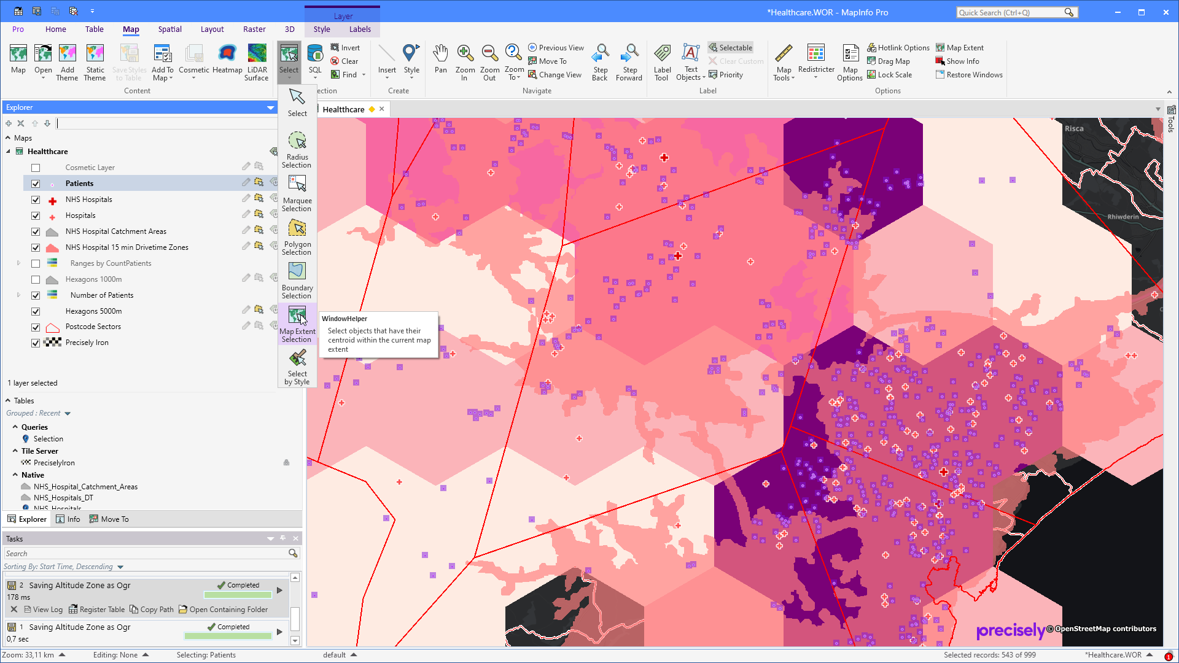
Task: Click the Quick Search box
Action: coord(1011,12)
